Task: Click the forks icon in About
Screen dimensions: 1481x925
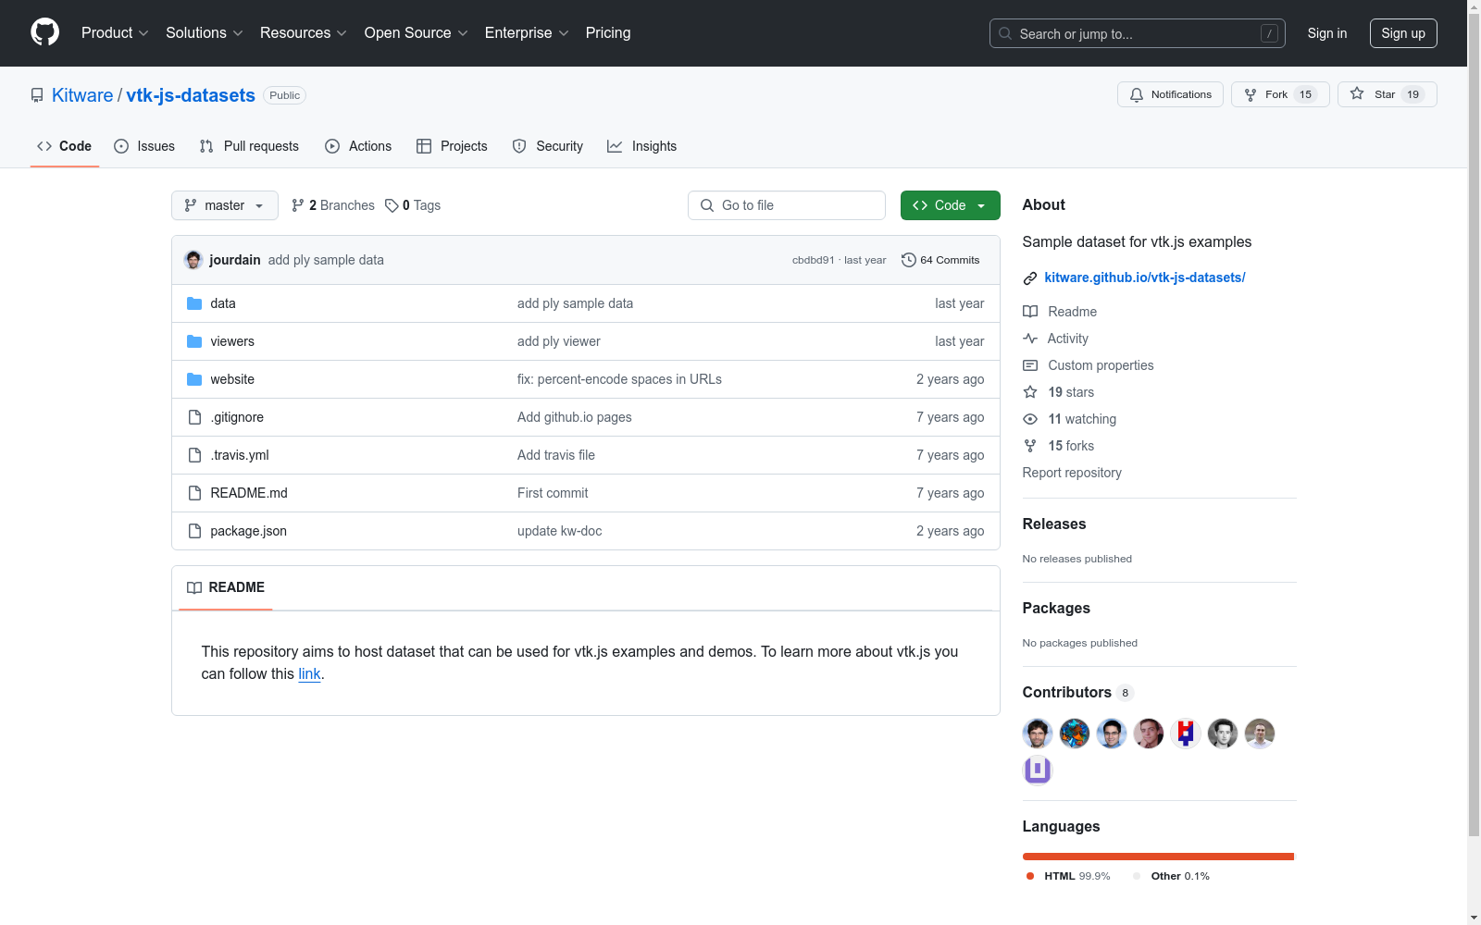Action: (x=1030, y=446)
